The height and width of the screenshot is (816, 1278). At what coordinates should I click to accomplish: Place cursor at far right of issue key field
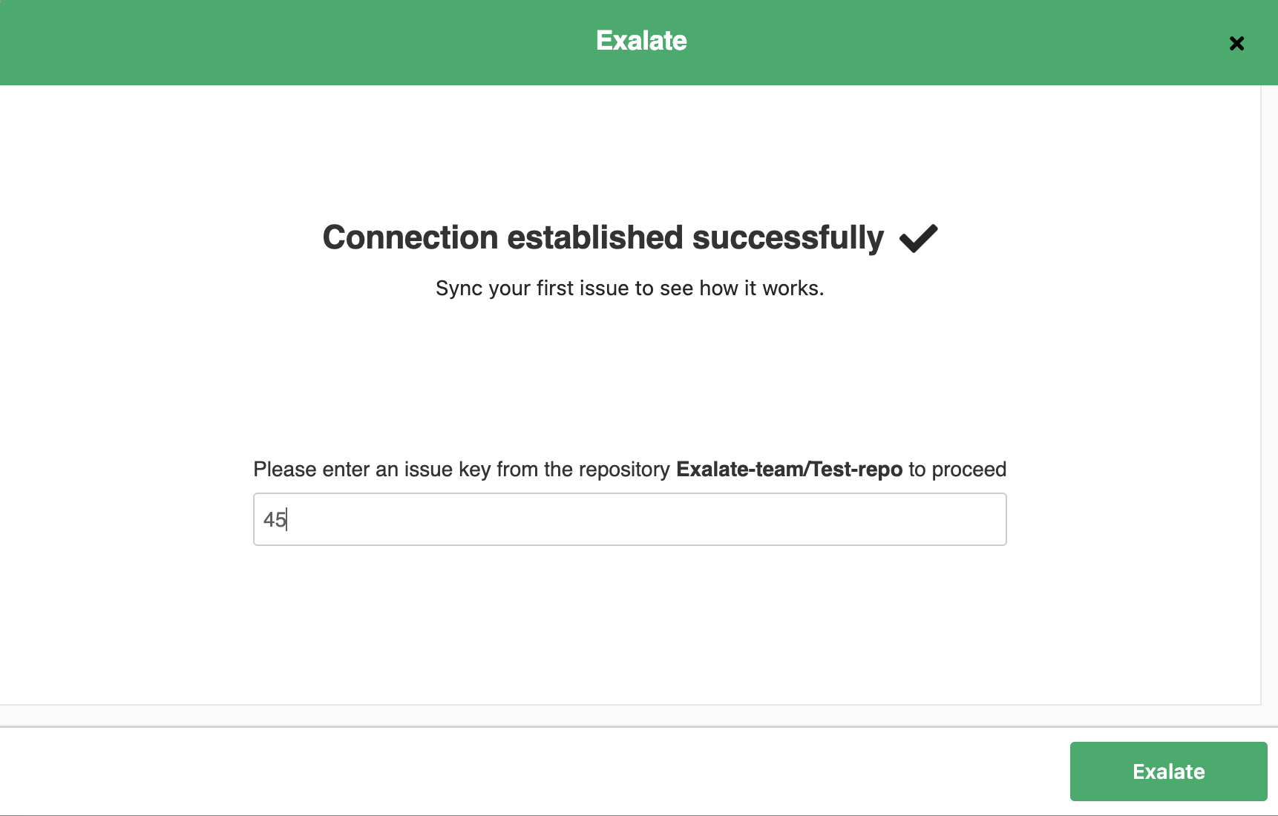pos(994,519)
